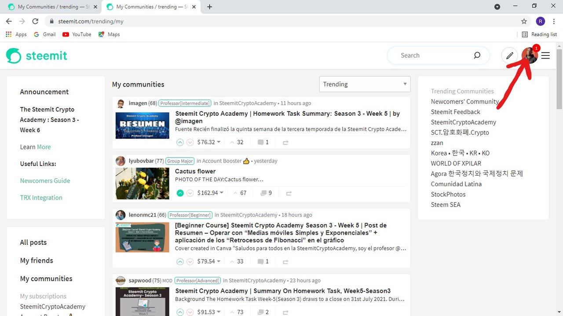Viewport: 563px width, 316px height.
Task: Click imagen's author avatar
Action: [121, 103]
